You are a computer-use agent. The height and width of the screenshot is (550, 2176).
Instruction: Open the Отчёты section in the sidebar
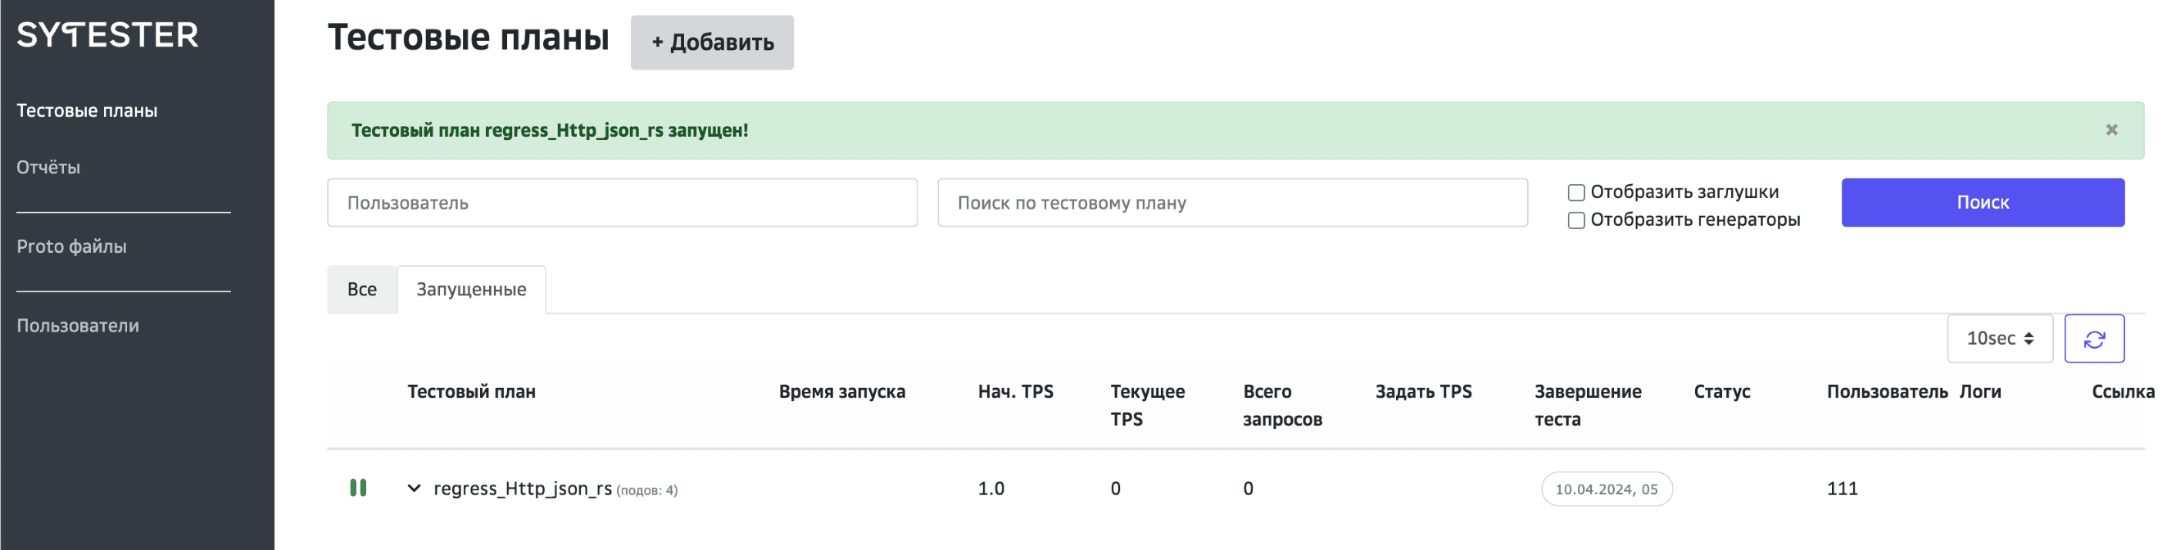(x=48, y=166)
